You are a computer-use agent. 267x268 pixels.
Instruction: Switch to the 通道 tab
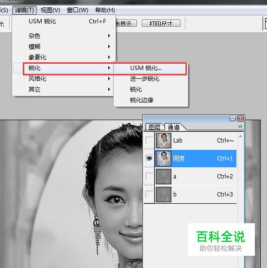tap(174, 127)
